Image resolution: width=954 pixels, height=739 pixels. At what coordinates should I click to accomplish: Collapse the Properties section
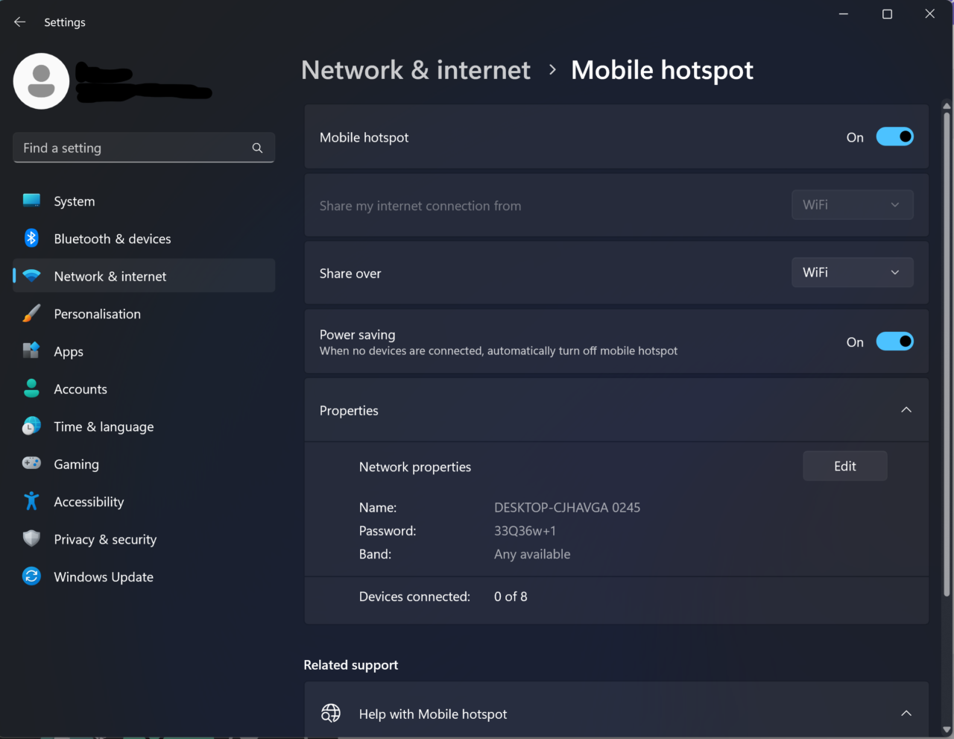click(906, 410)
